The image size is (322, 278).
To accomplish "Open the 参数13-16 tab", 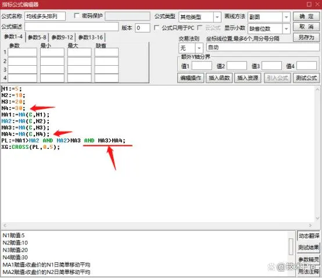I will tap(90, 37).
